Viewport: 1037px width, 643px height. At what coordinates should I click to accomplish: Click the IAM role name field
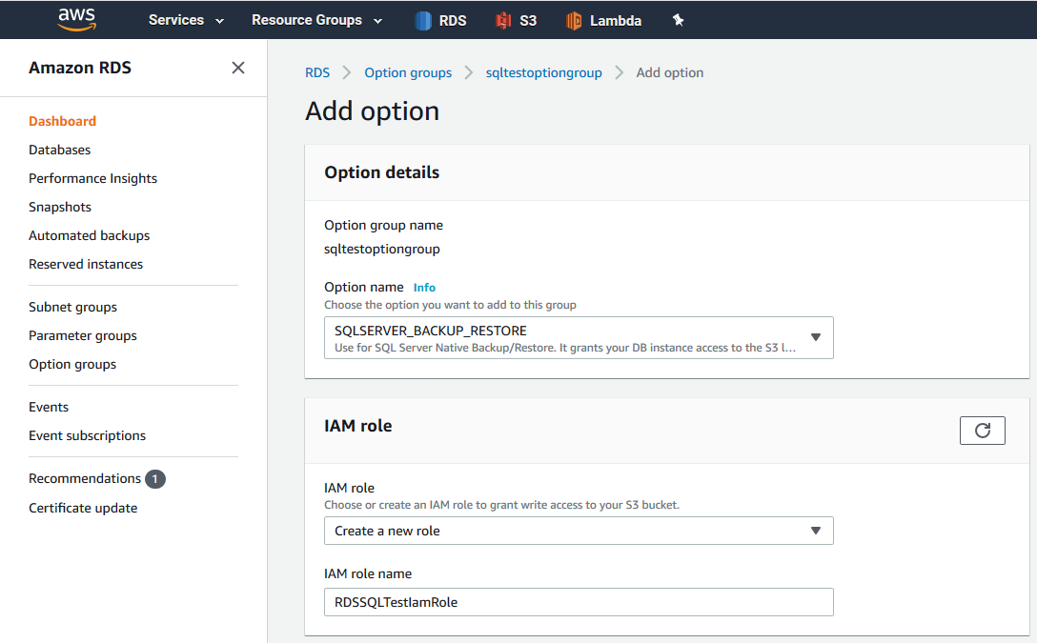579,602
